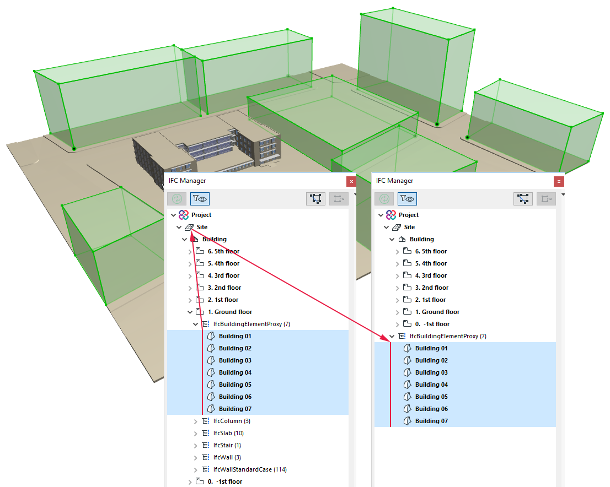Select Building 06 in left IFC Manager

coord(258,397)
